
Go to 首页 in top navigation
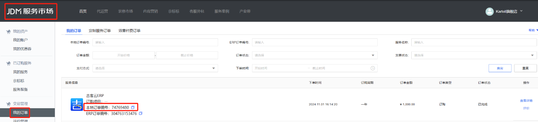pyautogui.click(x=83, y=11)
